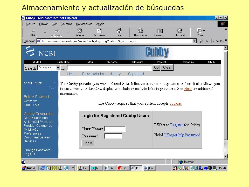Screen dimensions: 249x187
Task: Switch to the Protein database tab
Action: tap(89, 62)
